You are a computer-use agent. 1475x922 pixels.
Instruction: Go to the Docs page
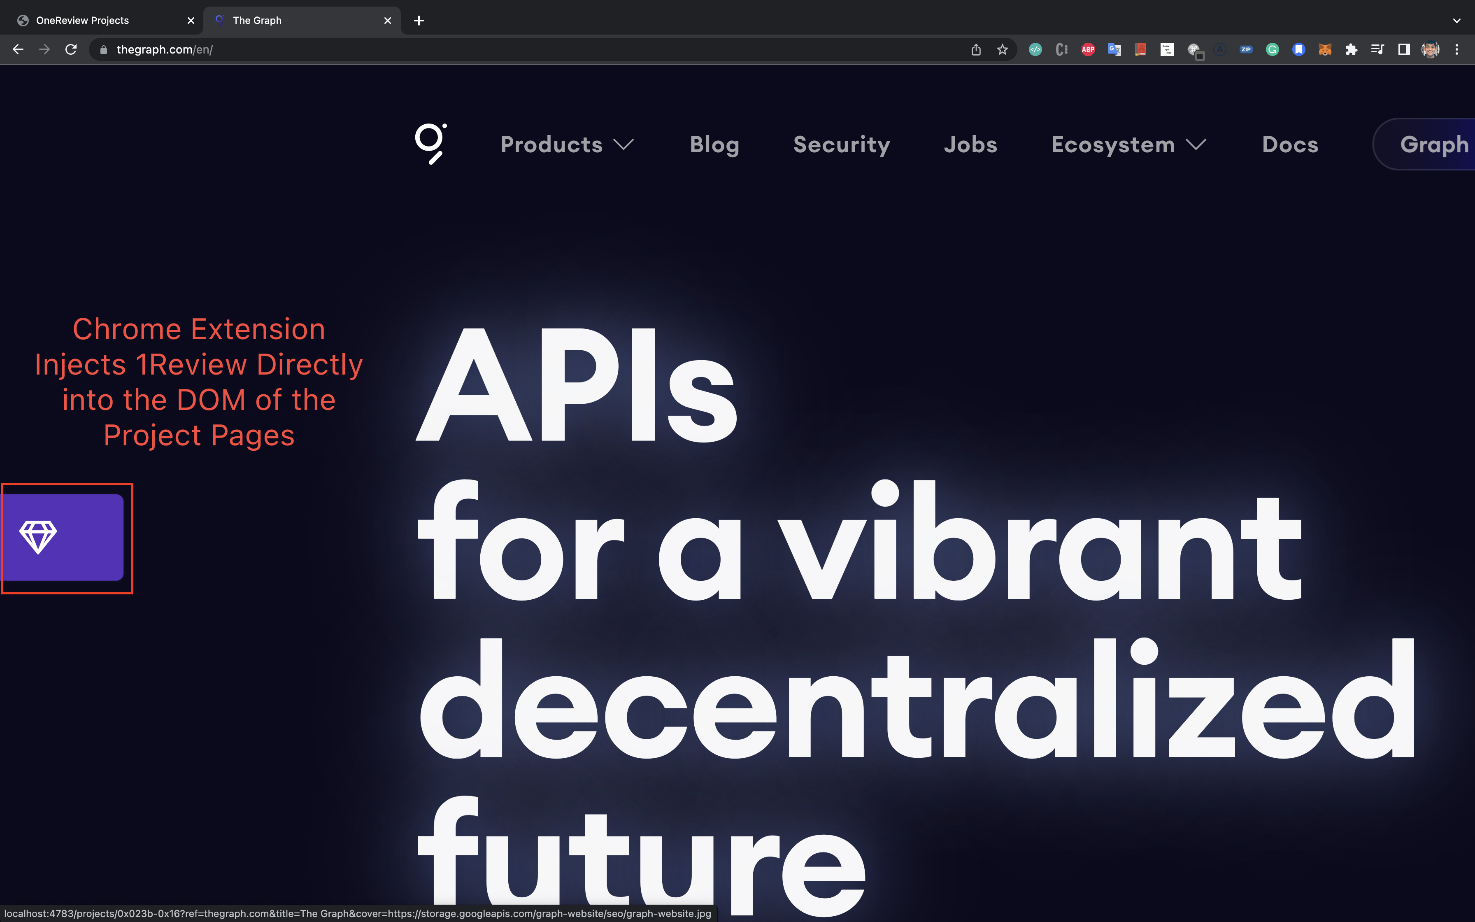pos(1290,144)
